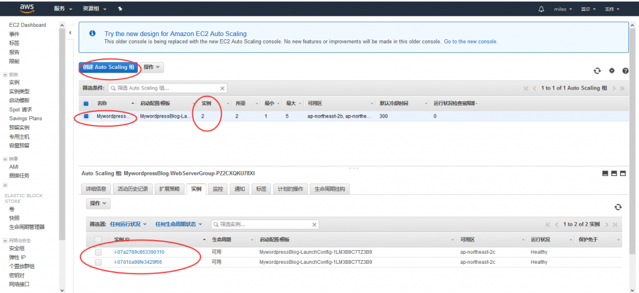Switch to the 活动历史记录 tab
Viewport: 639px width, 293px height.
coord(132,189)
